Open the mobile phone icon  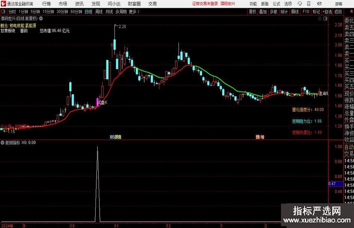point(309,4)
